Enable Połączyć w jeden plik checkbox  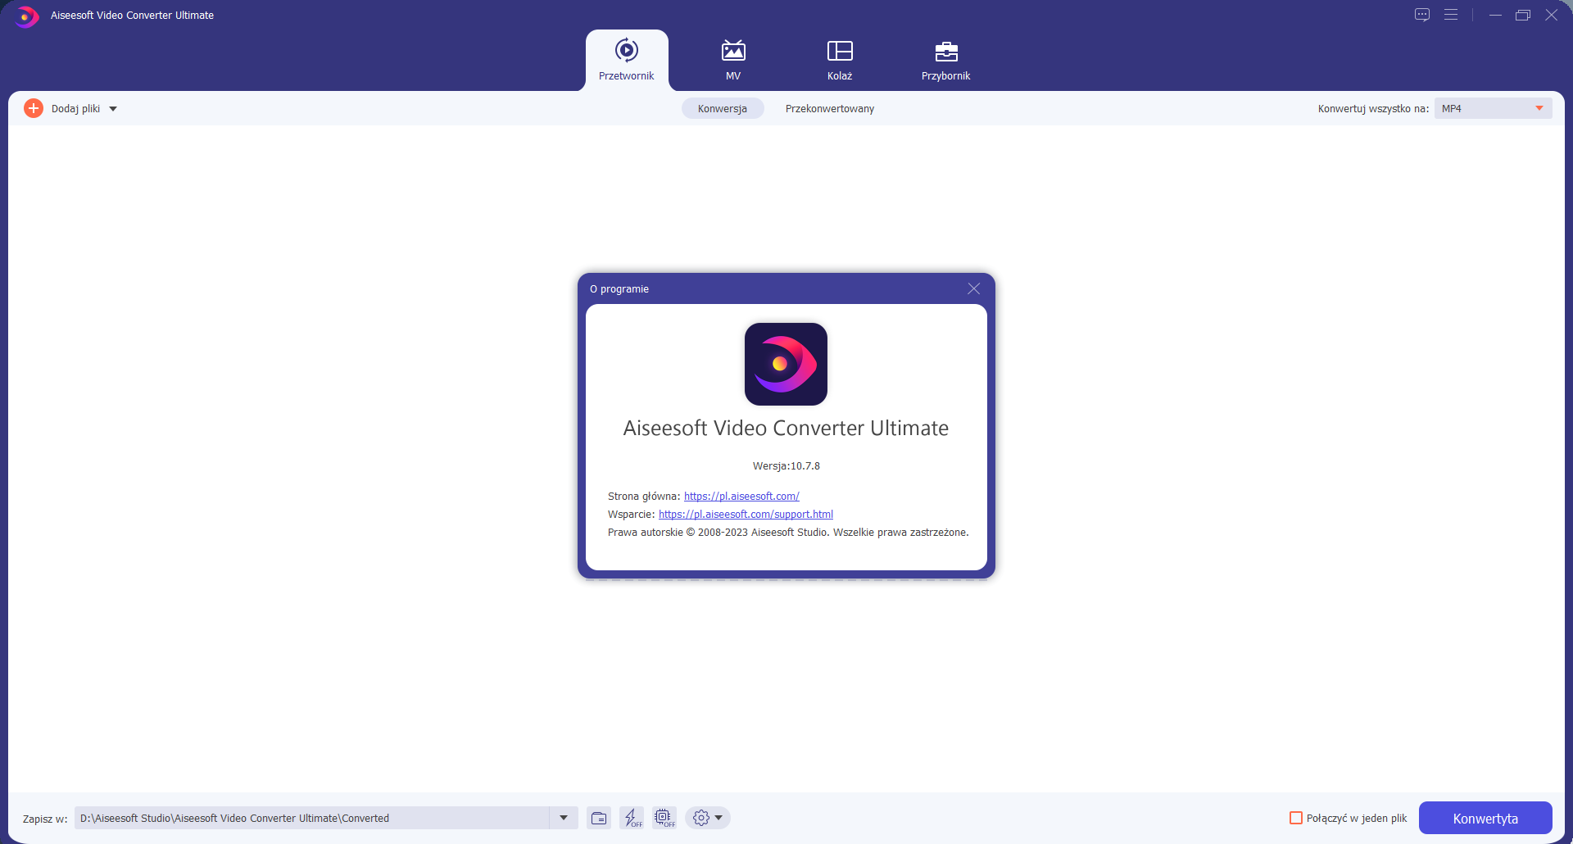(1296, 818)
